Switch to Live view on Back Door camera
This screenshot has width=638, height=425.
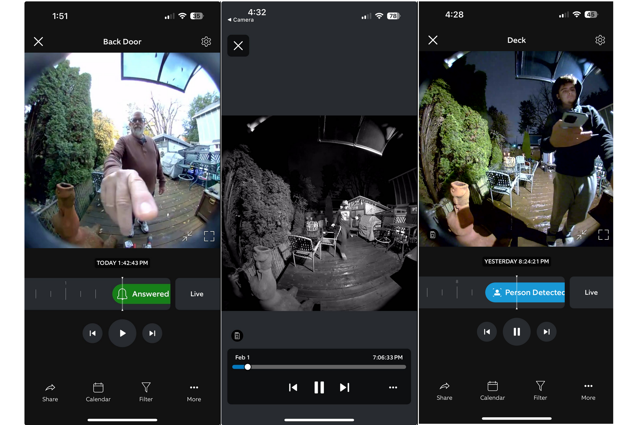pyautogui.click(x=197, y=294)
